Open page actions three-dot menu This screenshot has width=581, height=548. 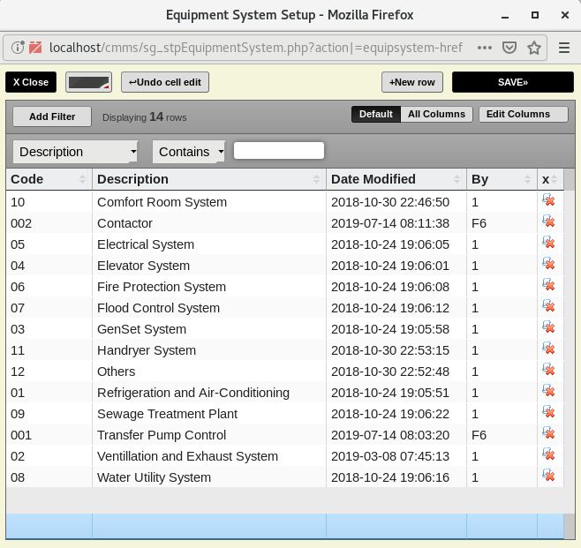click(484, 48)
